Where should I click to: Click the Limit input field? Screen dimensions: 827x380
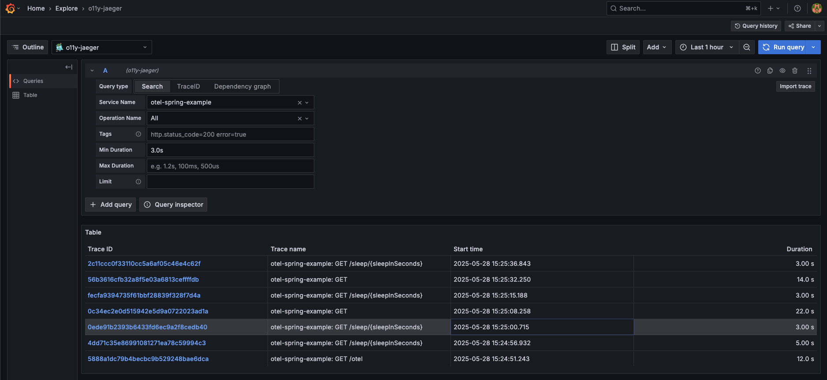click(x=230, y=182)
